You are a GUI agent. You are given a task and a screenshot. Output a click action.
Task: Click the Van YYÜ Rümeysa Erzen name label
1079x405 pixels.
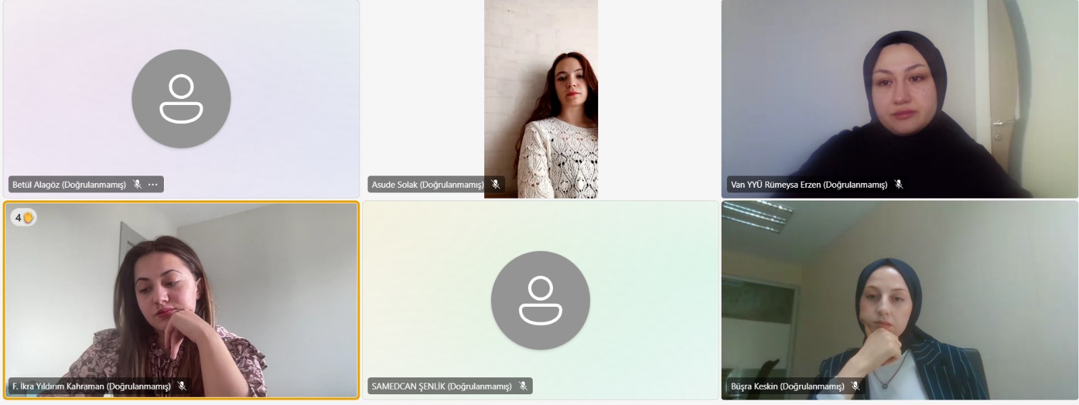point(809,184)
